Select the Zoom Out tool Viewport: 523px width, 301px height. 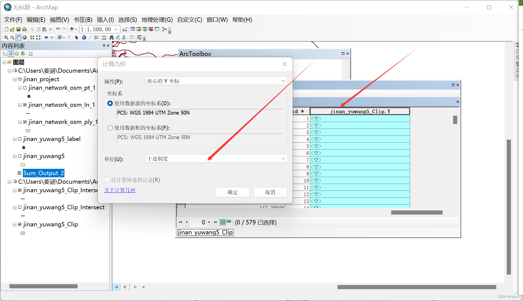[12, 37]
